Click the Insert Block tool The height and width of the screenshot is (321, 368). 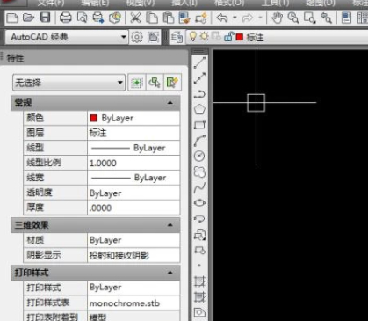coord(199,235)
